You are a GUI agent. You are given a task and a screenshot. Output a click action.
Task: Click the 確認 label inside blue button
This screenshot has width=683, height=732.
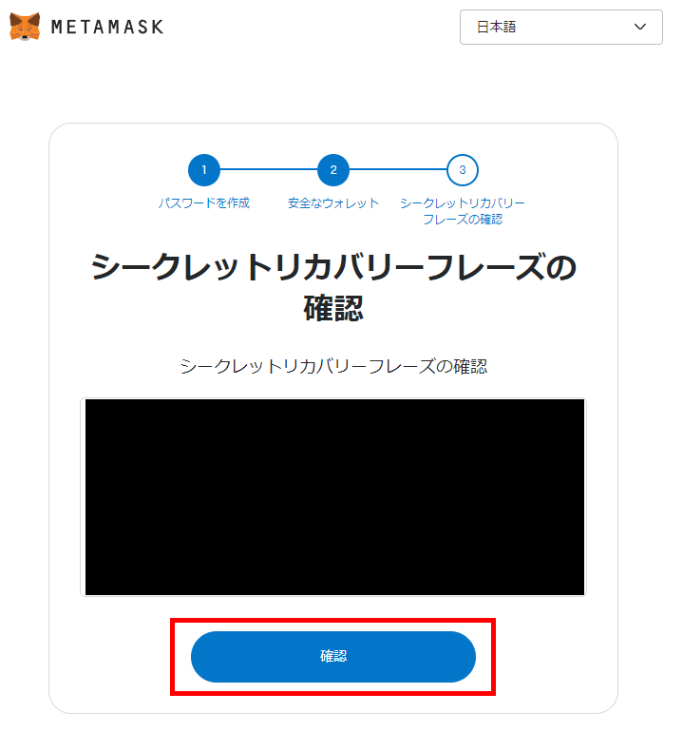coord(333,656)
